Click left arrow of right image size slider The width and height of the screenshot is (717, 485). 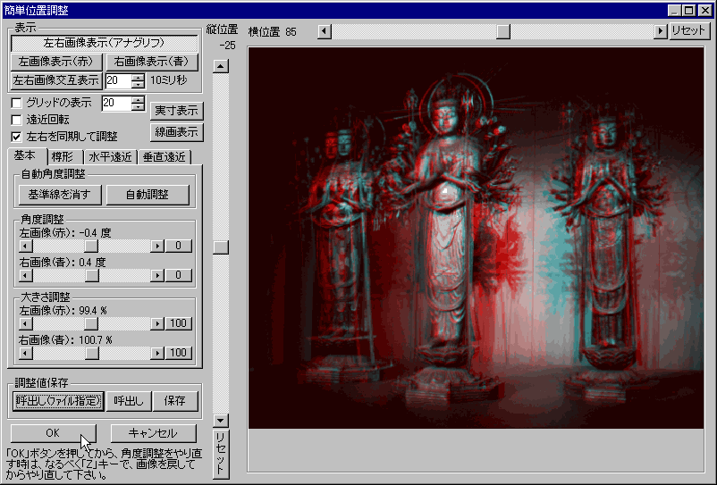pyautogui.click(x=26, y=353)
